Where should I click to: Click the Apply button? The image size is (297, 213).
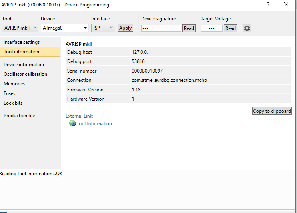point(125,28)
